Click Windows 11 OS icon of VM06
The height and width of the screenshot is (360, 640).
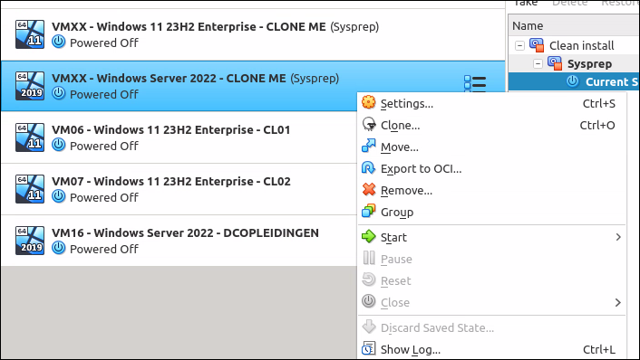(x=30, y=137)
